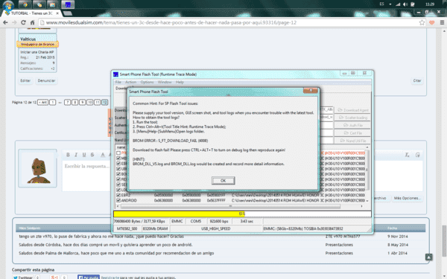This screenshot has width=447, height=279.
Task: Go to forum page 1
Action: coord(52,102)
